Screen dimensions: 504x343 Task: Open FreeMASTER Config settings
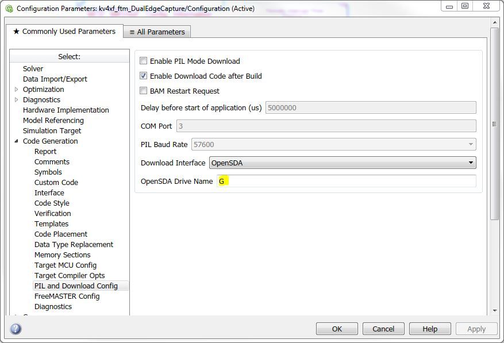(67, 296)
